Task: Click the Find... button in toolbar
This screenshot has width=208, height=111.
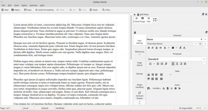Action: tap(106, 10)
